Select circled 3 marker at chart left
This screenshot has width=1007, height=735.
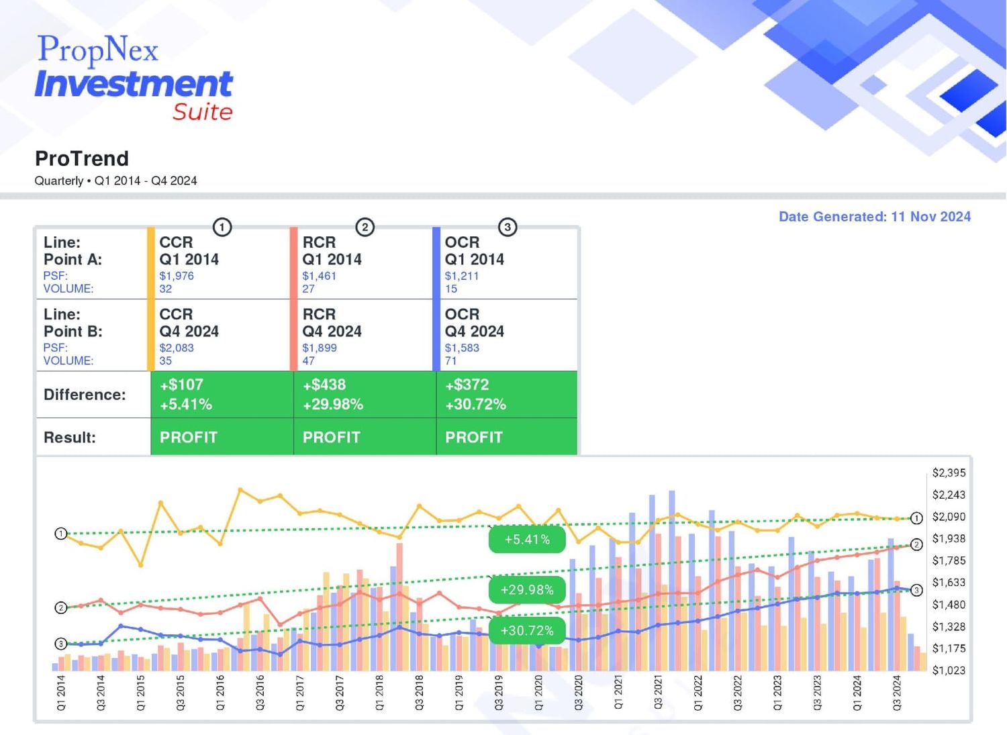point(60,644)
